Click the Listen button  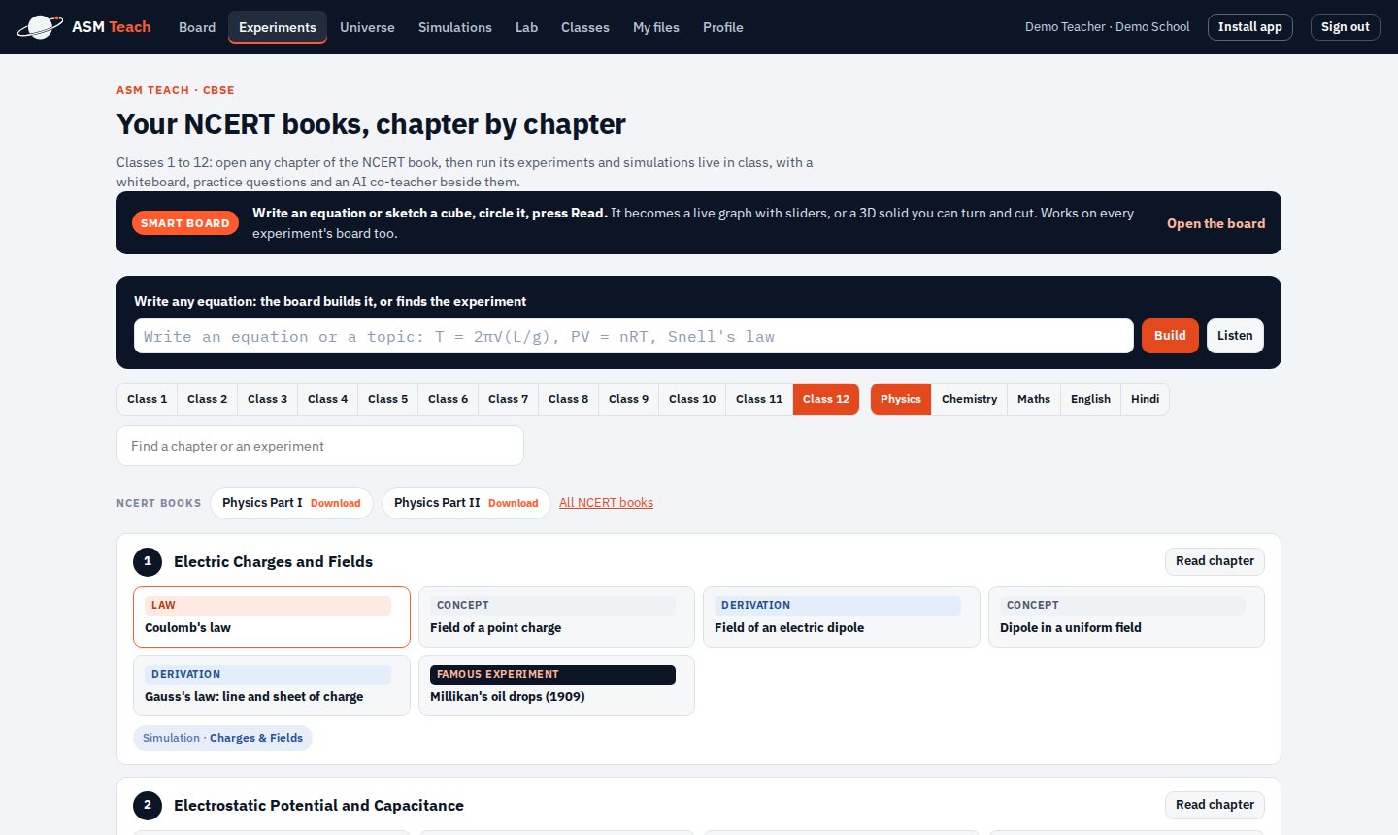click(x=1235, y=336)
